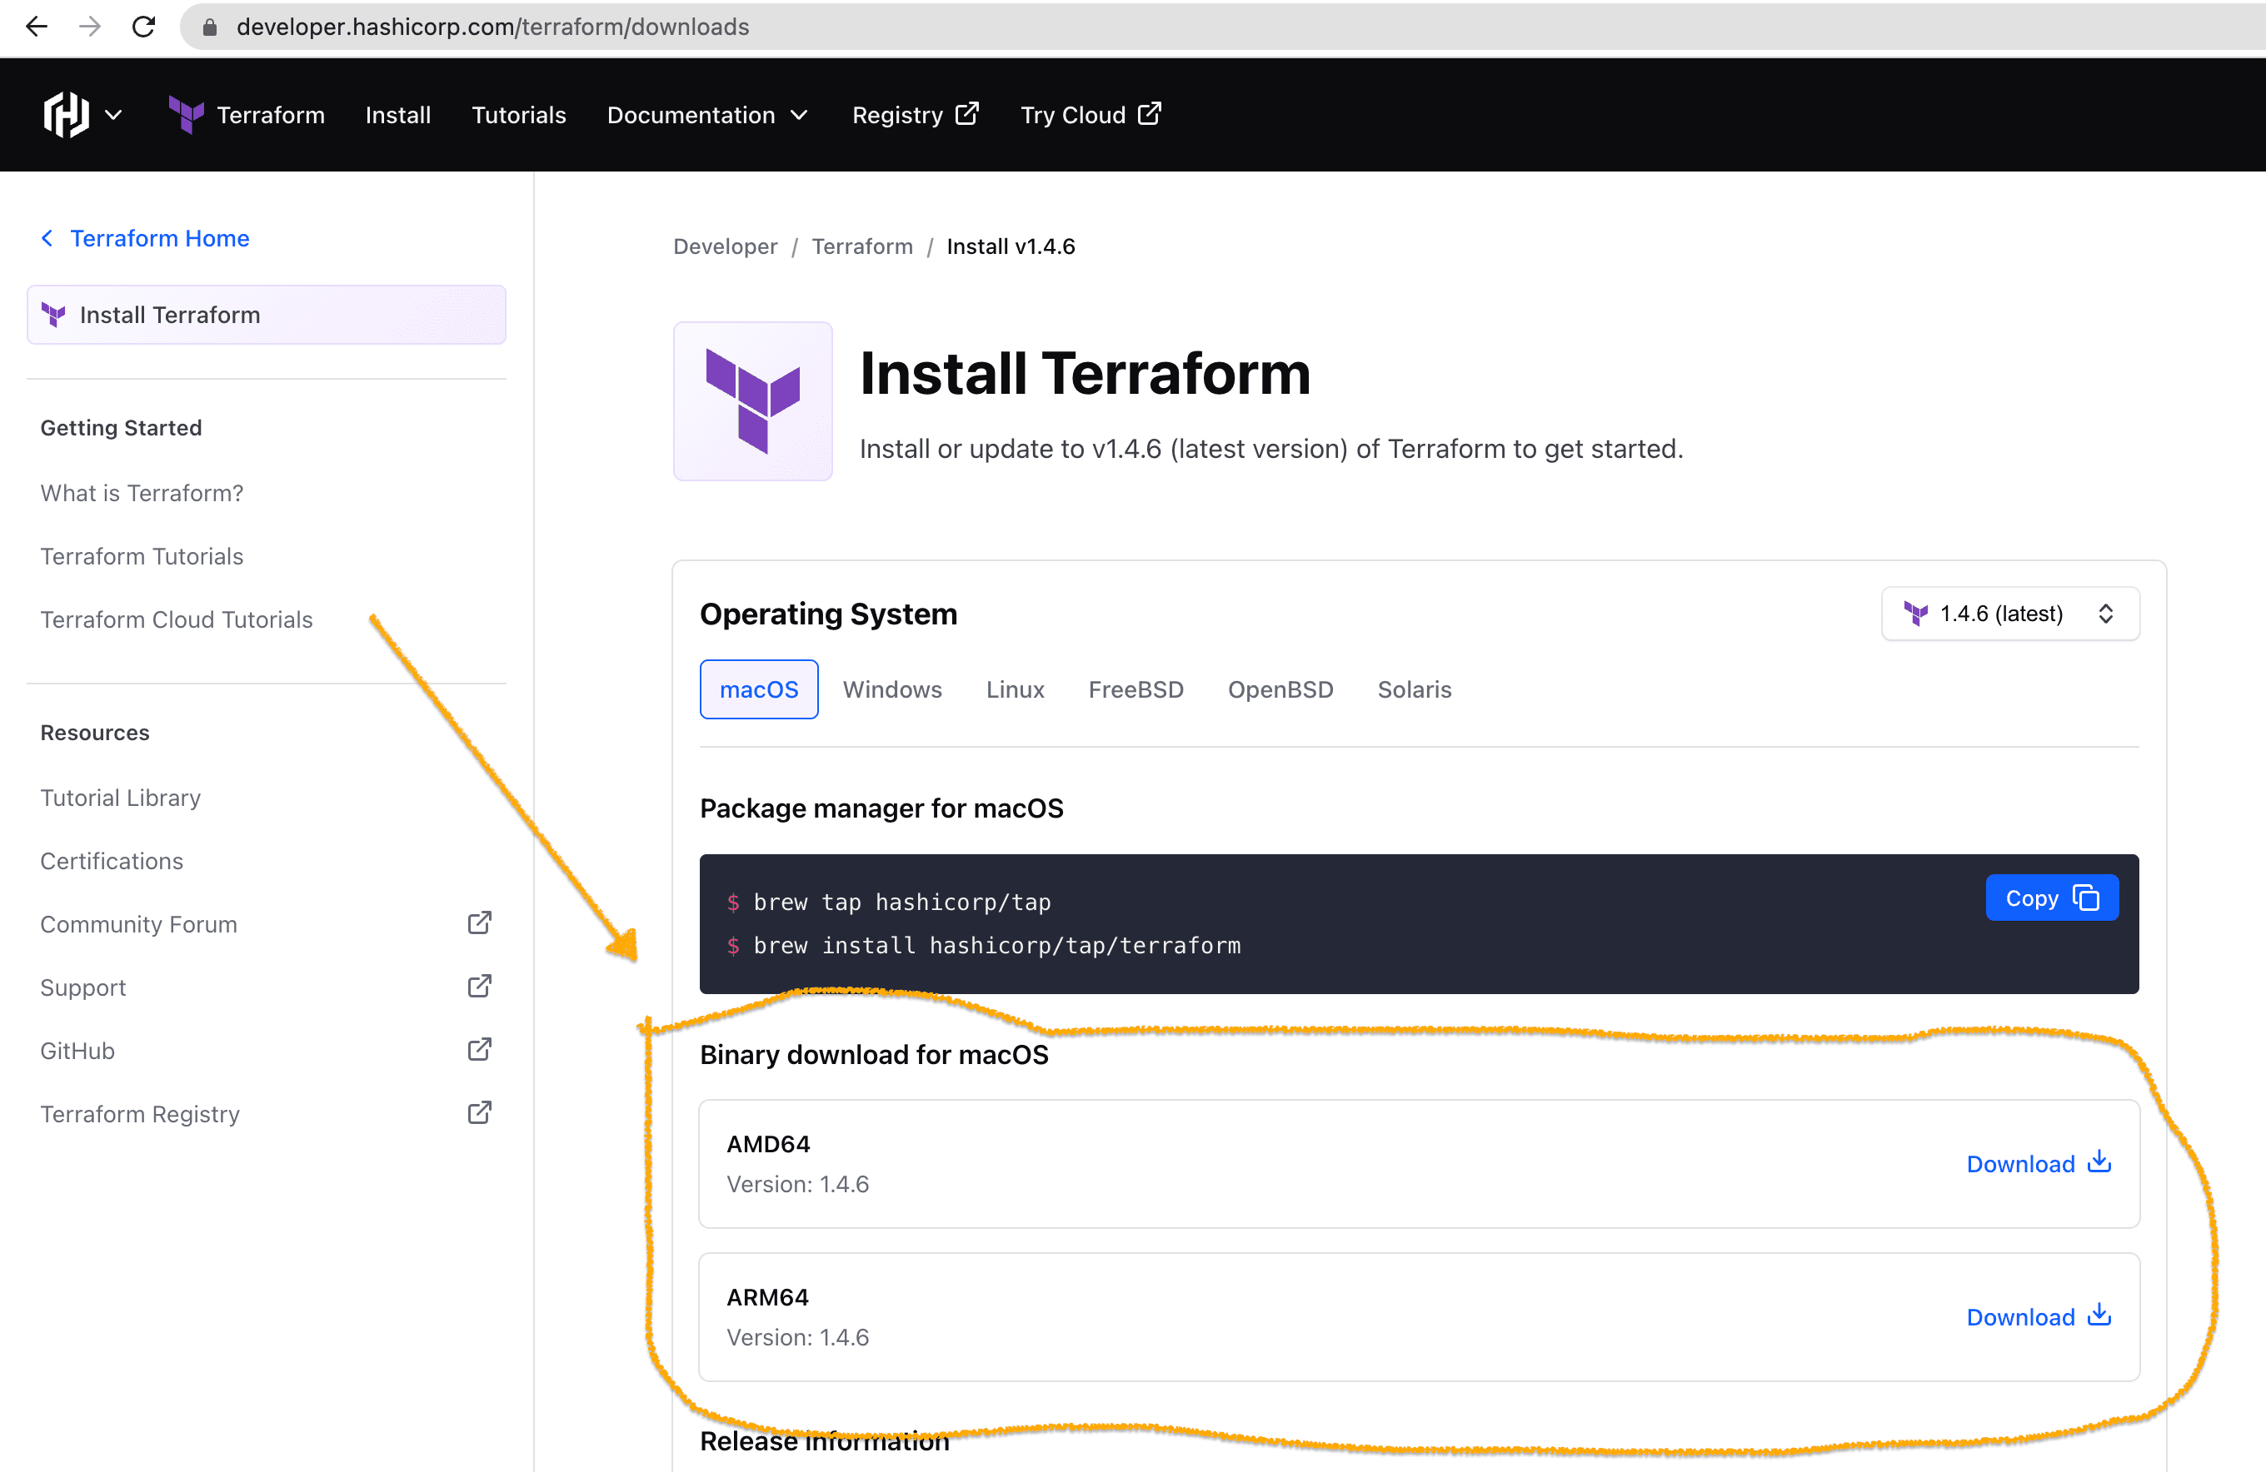Switch to the FreeBSD tab

point(1135,689)
